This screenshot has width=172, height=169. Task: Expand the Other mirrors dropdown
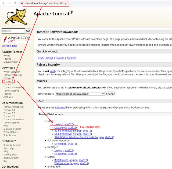pos(80,94)
